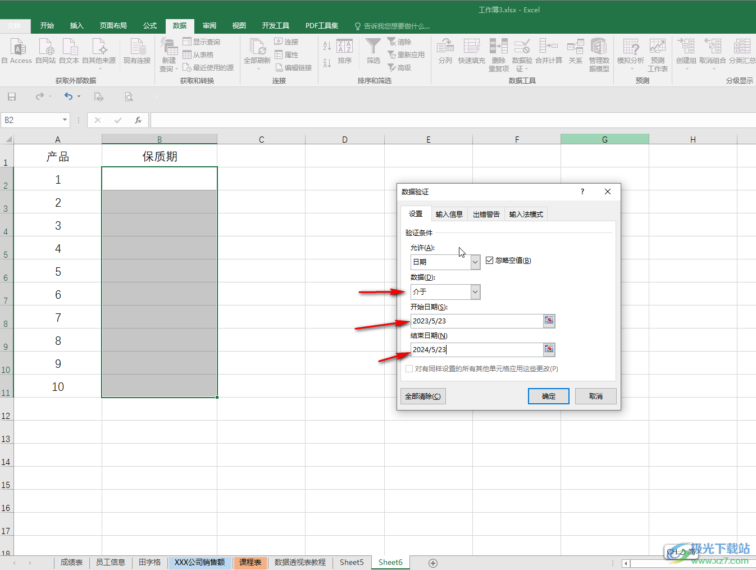
Task: Open the 插入 ribbon tab
Action: 77,26
